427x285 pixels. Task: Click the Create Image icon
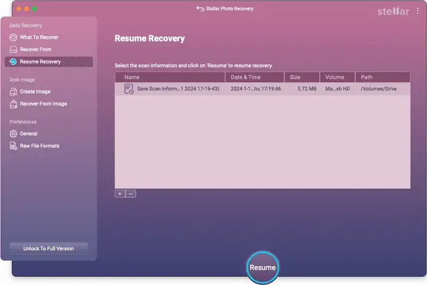pos(13,92)
